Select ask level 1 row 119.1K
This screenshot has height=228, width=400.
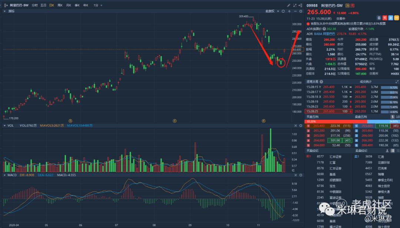(x=377, y=126)
